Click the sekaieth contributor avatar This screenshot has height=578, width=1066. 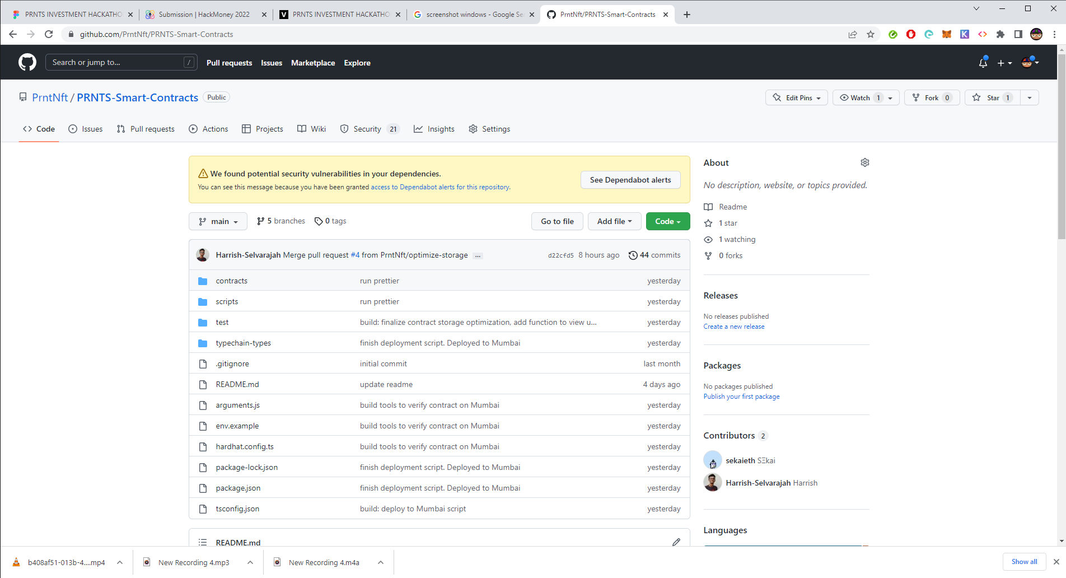tap(713, 460)
